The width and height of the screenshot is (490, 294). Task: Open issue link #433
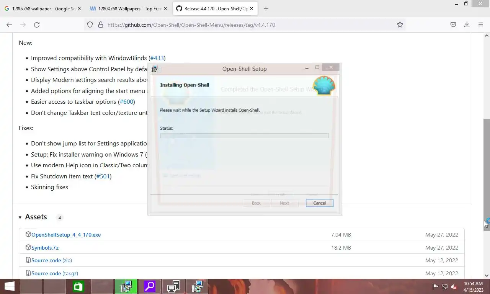[157, 58]
